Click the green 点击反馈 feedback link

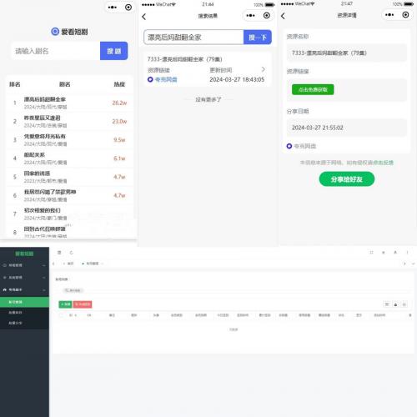[x=383, y=163]
